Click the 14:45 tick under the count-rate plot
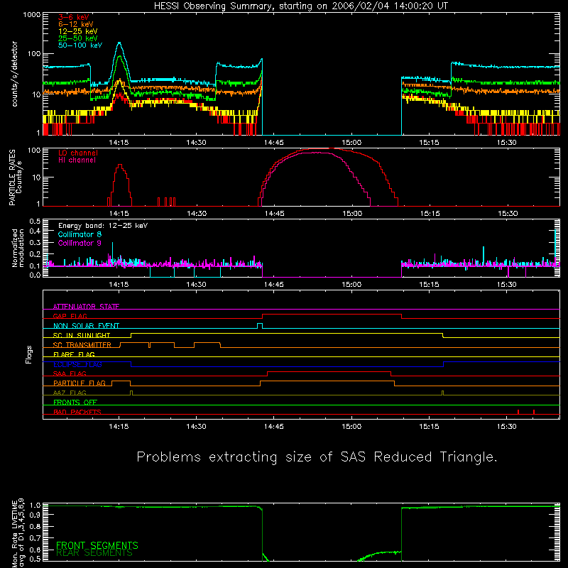The image size is (568, 568). point(274,143)
